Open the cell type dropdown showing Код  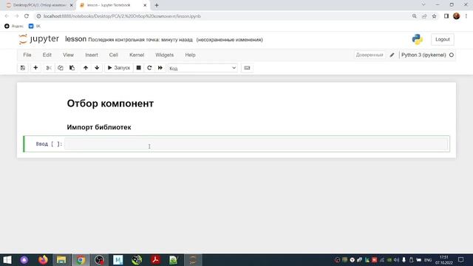(203, 68)
